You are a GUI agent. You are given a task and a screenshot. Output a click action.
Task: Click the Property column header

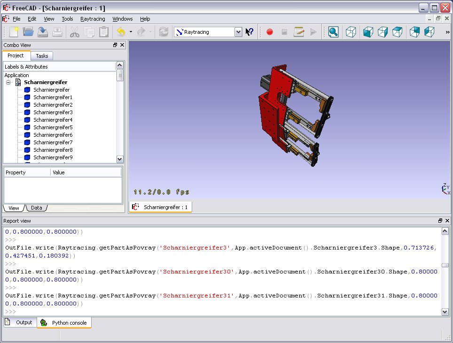[x=27, y=172]
